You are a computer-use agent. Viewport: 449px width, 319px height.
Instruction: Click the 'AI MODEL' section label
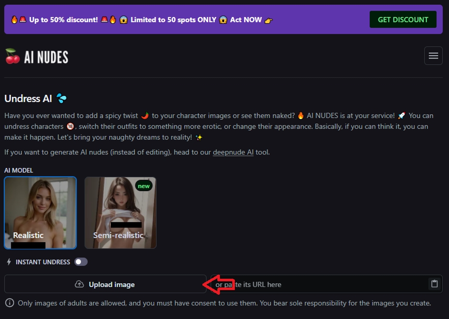[x=18, y=170]
